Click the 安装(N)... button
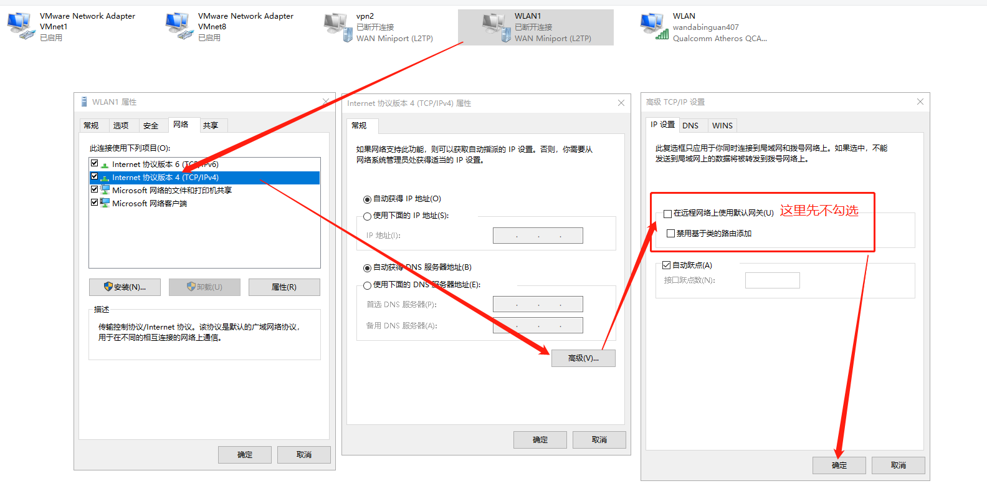987x491 pixels. pos(125,287)
